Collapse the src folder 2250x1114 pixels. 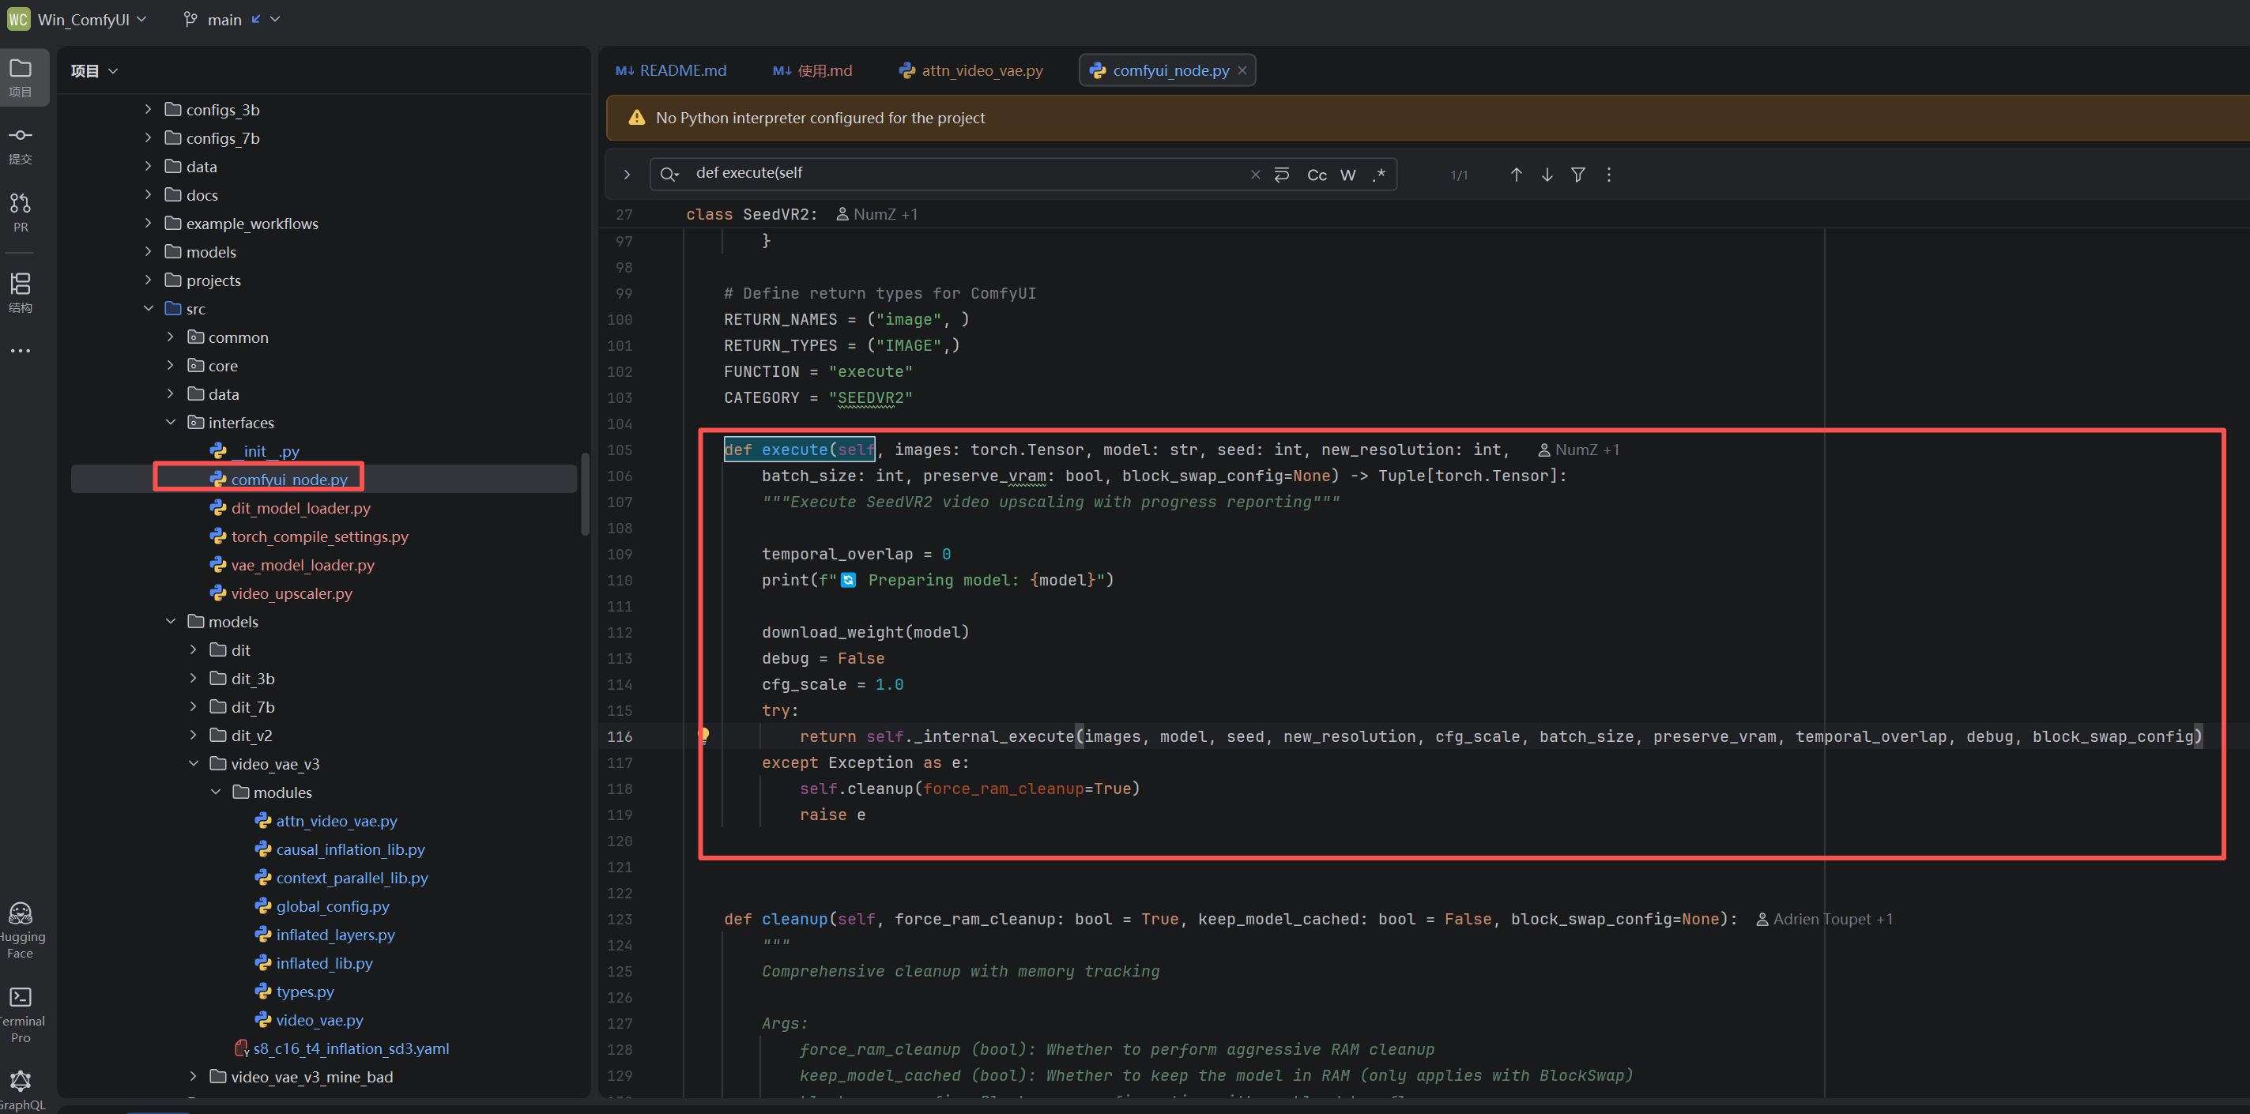[x=148, y=308]
